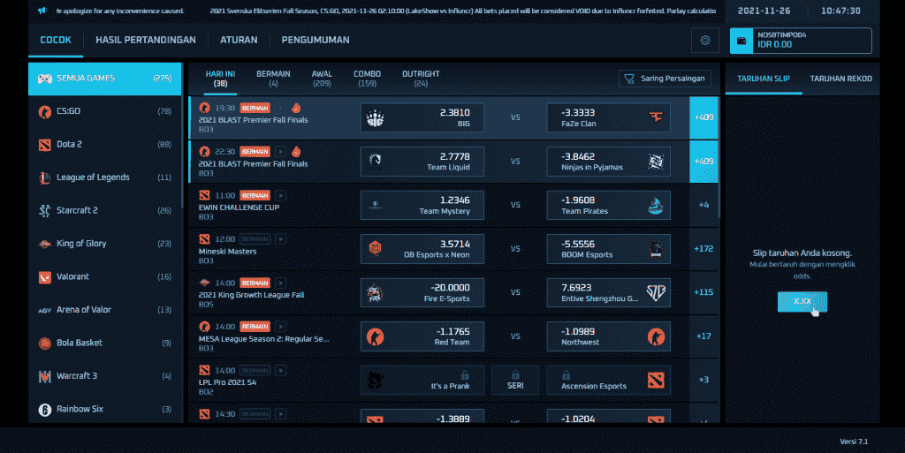Select Combo (159) tab
905x453 pixels.
pyautogui.click(x=367, y=79)
